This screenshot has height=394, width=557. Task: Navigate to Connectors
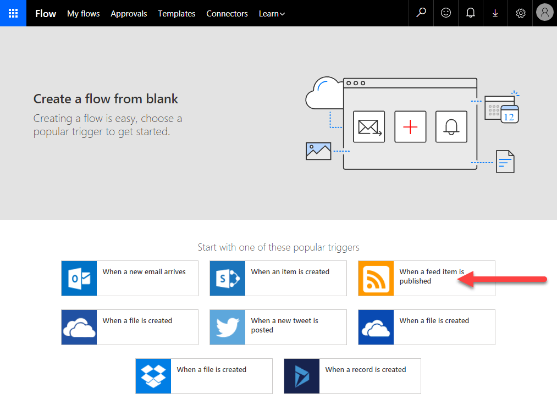(x=227, y=14)
